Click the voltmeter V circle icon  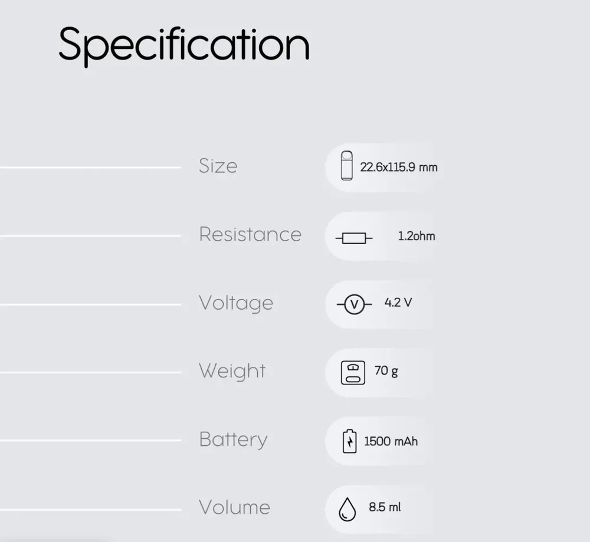coord(354,304)
